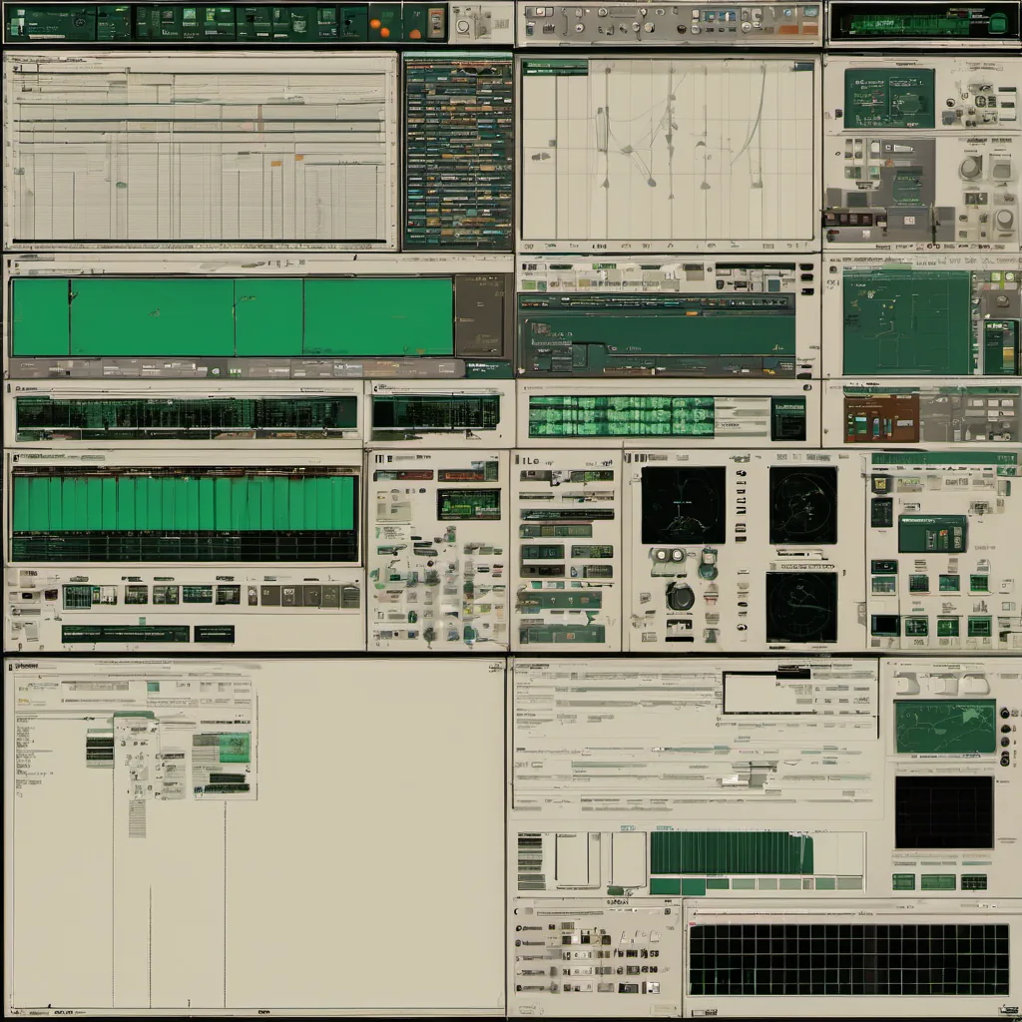1022x1022 pixels.
Task: Select the top-right circular radar scope
Action: coord(802,505)
